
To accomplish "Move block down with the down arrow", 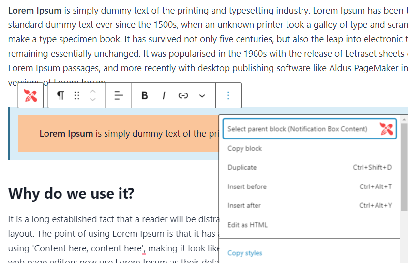I will [93, 99].
